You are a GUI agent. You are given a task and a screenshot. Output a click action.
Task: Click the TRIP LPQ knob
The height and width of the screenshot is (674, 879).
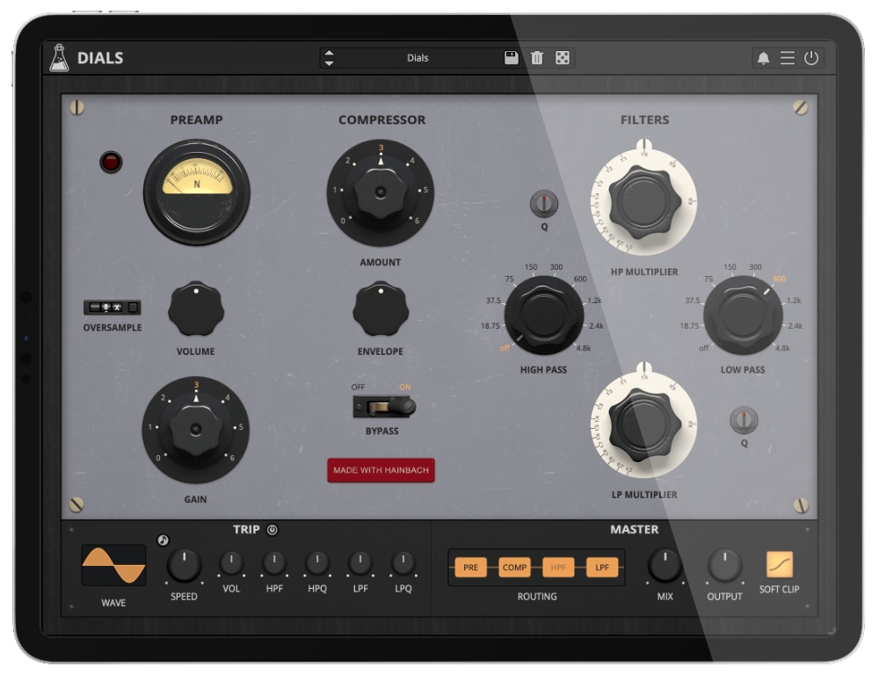(x=403, y=563)
